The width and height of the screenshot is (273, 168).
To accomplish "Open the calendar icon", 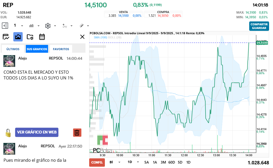I will click(42, 37).
